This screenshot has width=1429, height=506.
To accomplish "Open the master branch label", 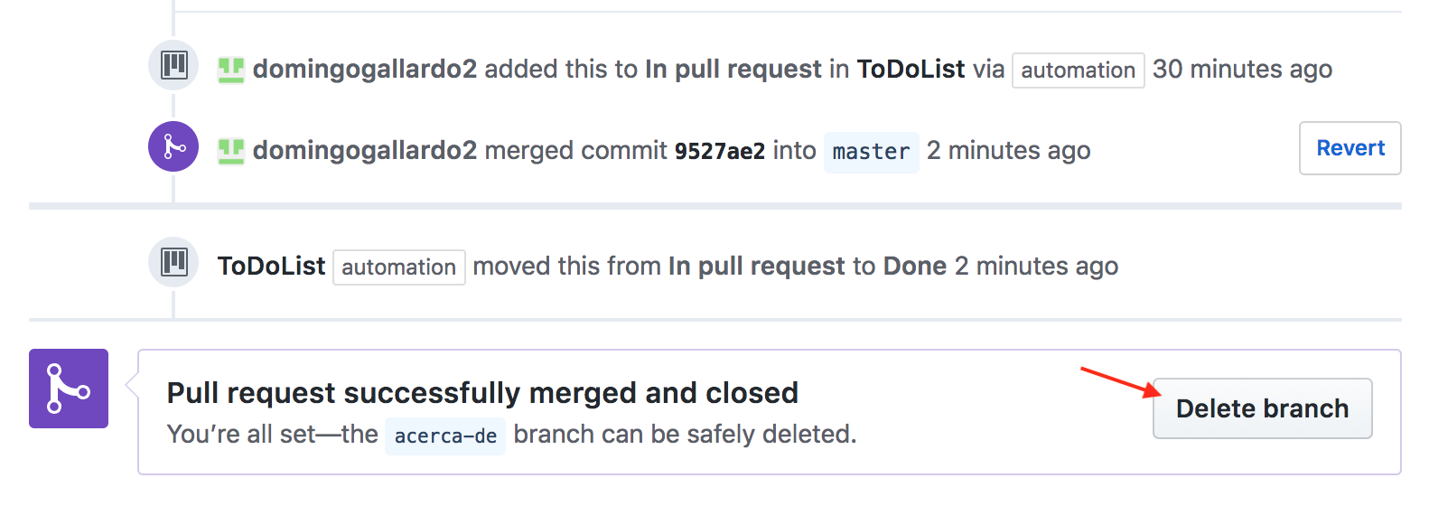I will point(871,151).
